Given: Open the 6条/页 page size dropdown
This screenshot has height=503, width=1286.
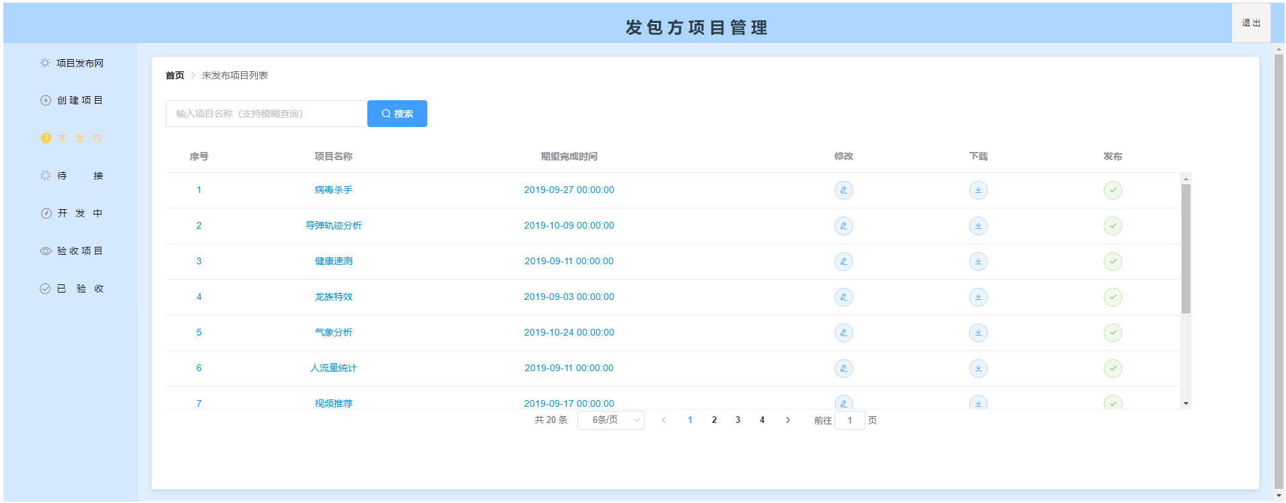Looking at the screenshot, I should tap(611, 420).
